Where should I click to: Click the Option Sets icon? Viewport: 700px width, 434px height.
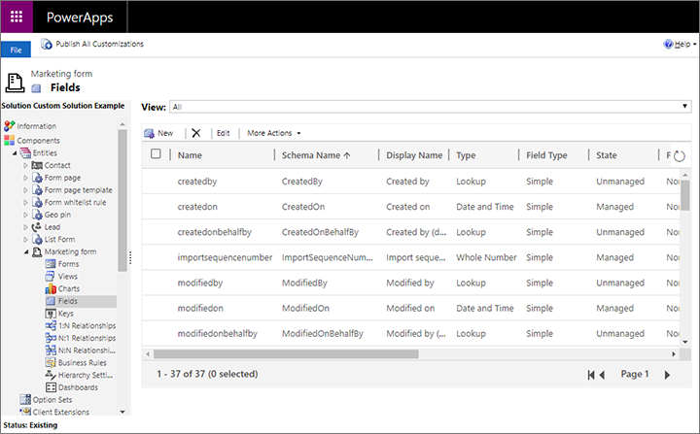(x=25, y=400)
